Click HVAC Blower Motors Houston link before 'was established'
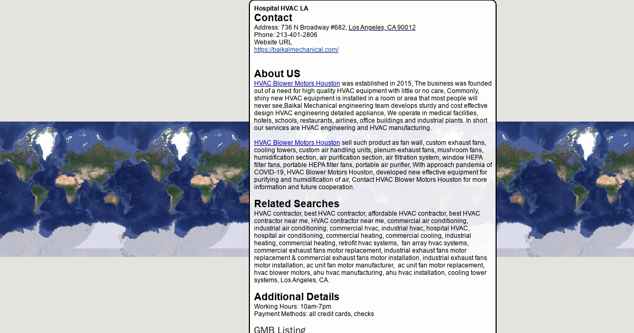634x333 pixels. coord(297,84)
